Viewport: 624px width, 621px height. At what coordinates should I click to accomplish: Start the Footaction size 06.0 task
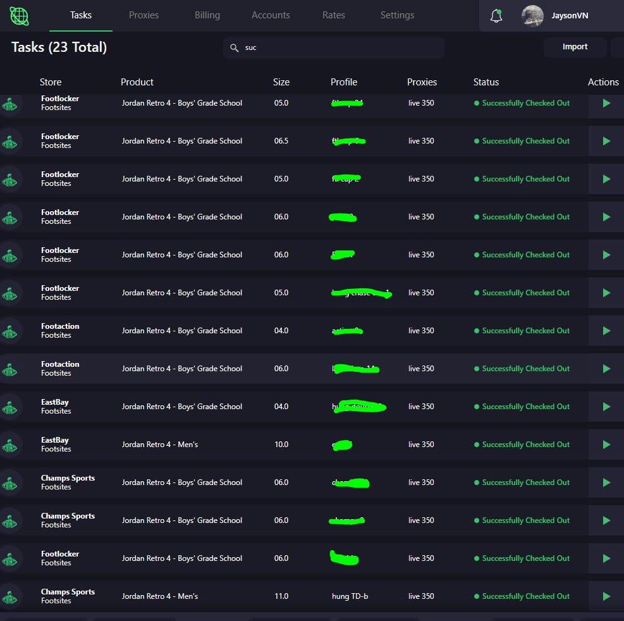(606, 369)
